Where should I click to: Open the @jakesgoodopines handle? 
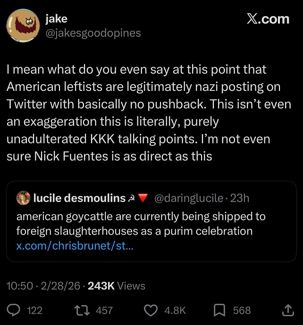pos(93,33)
